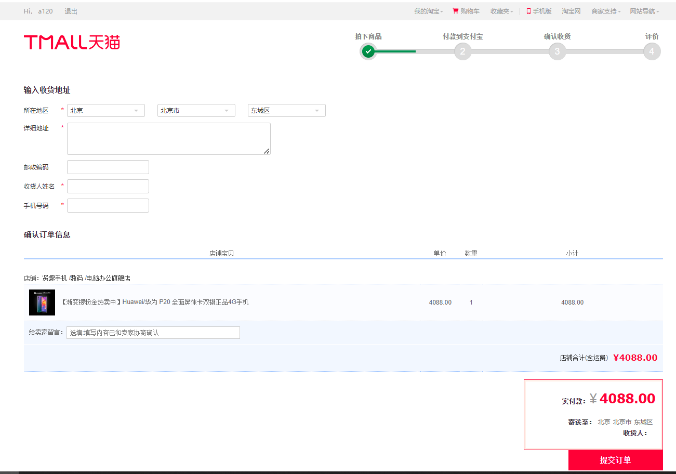Click the 付款到支付宝 step label
The height and width of the screenshot is (474, 676).
point(463,36)
